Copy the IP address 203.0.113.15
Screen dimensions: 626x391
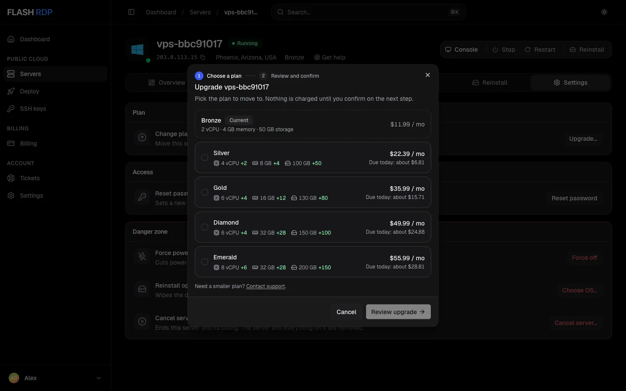203,57
